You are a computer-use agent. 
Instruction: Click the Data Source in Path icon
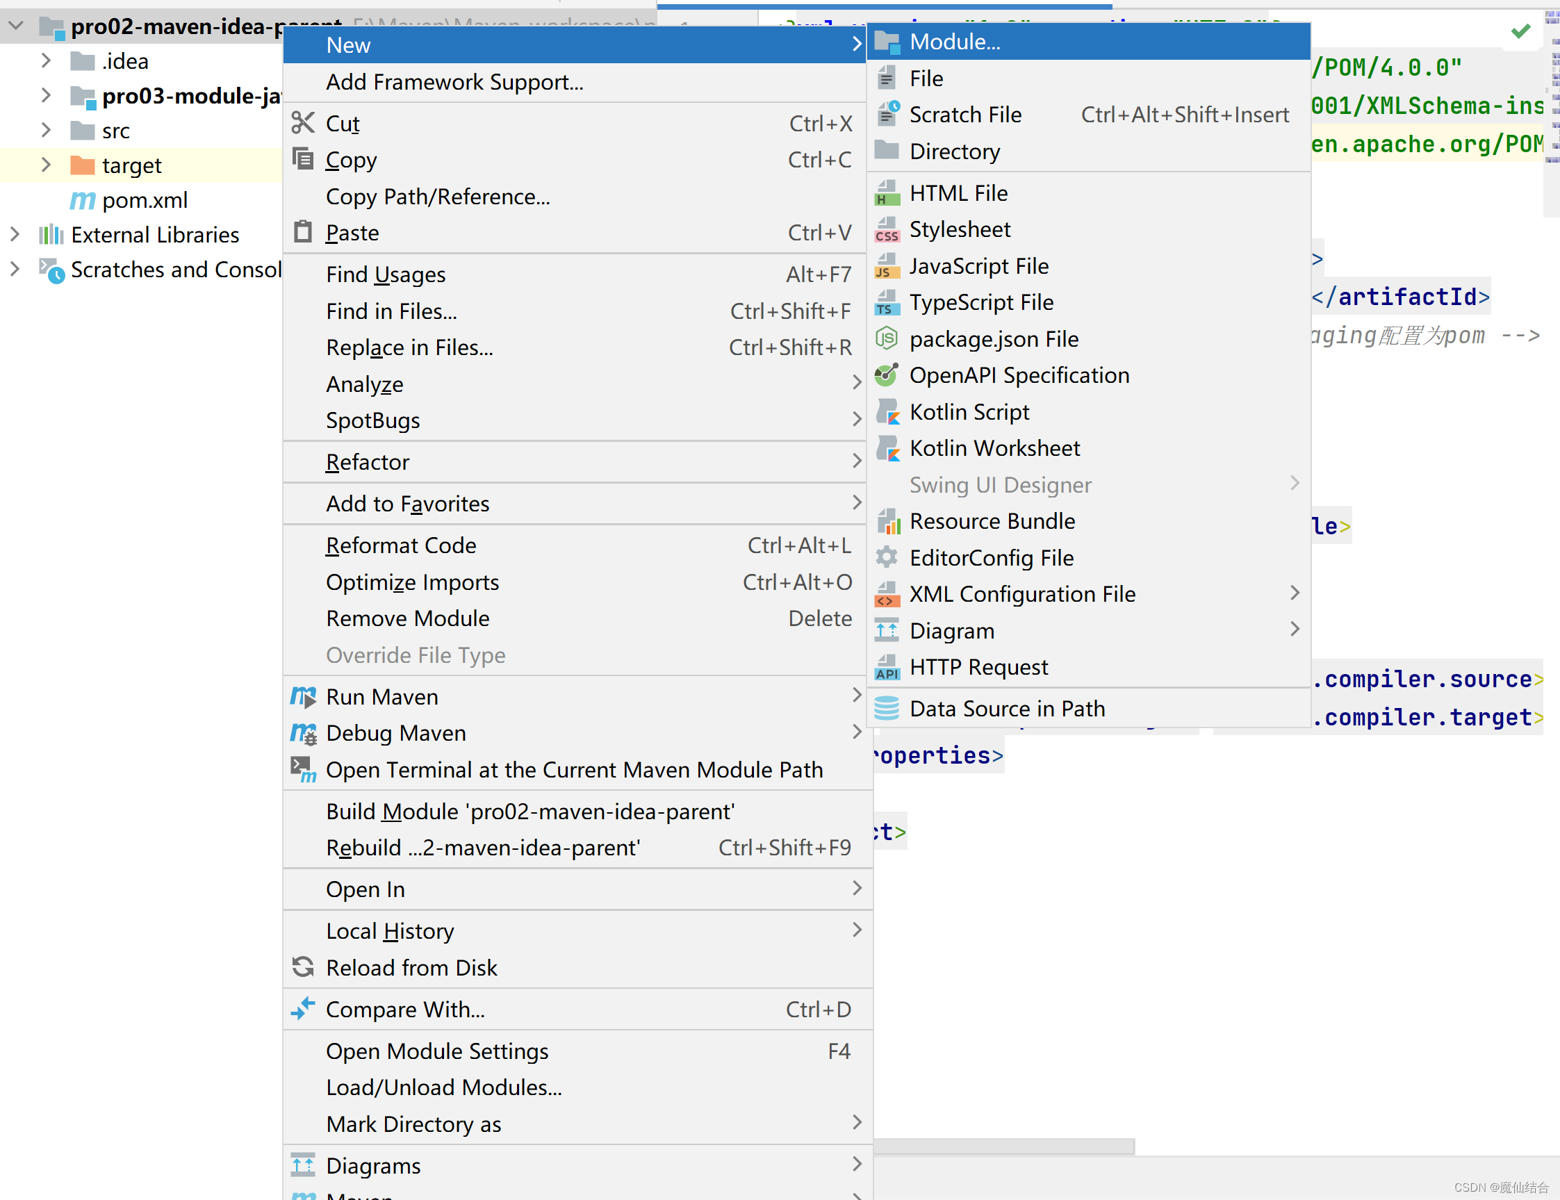(887, 708)
